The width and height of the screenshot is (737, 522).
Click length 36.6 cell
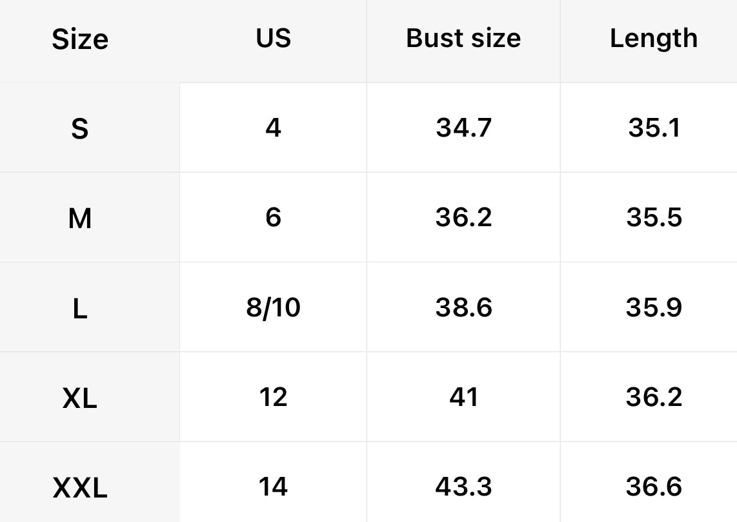coord(654,487)
